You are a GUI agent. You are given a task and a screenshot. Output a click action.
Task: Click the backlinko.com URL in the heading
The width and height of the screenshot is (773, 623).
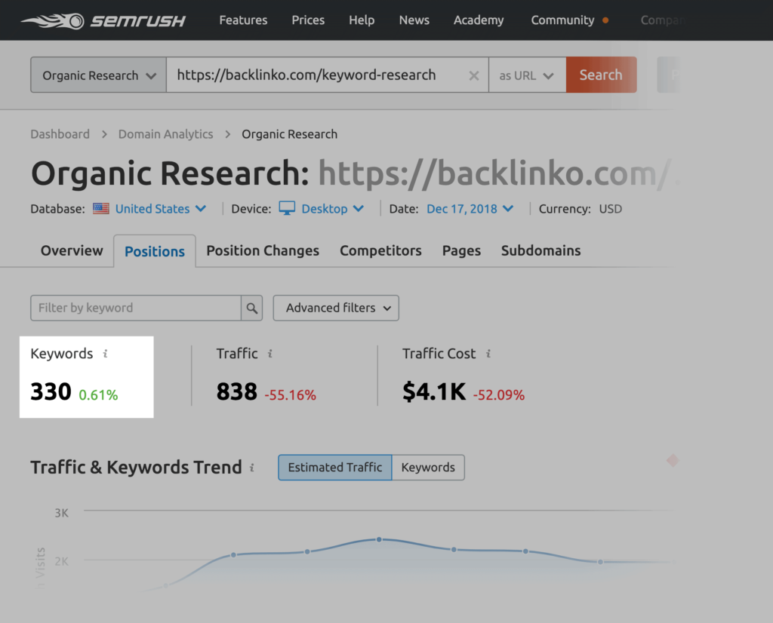coord(498,173)
